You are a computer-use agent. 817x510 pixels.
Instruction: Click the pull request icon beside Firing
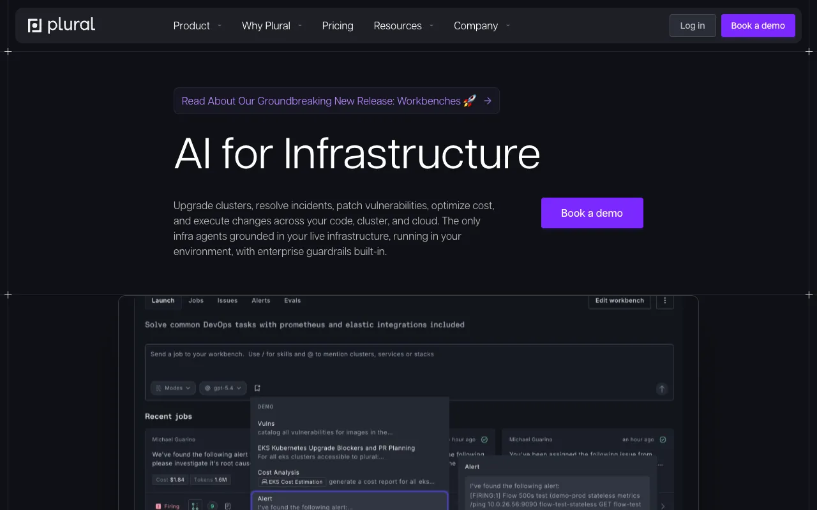click(195, 506)
